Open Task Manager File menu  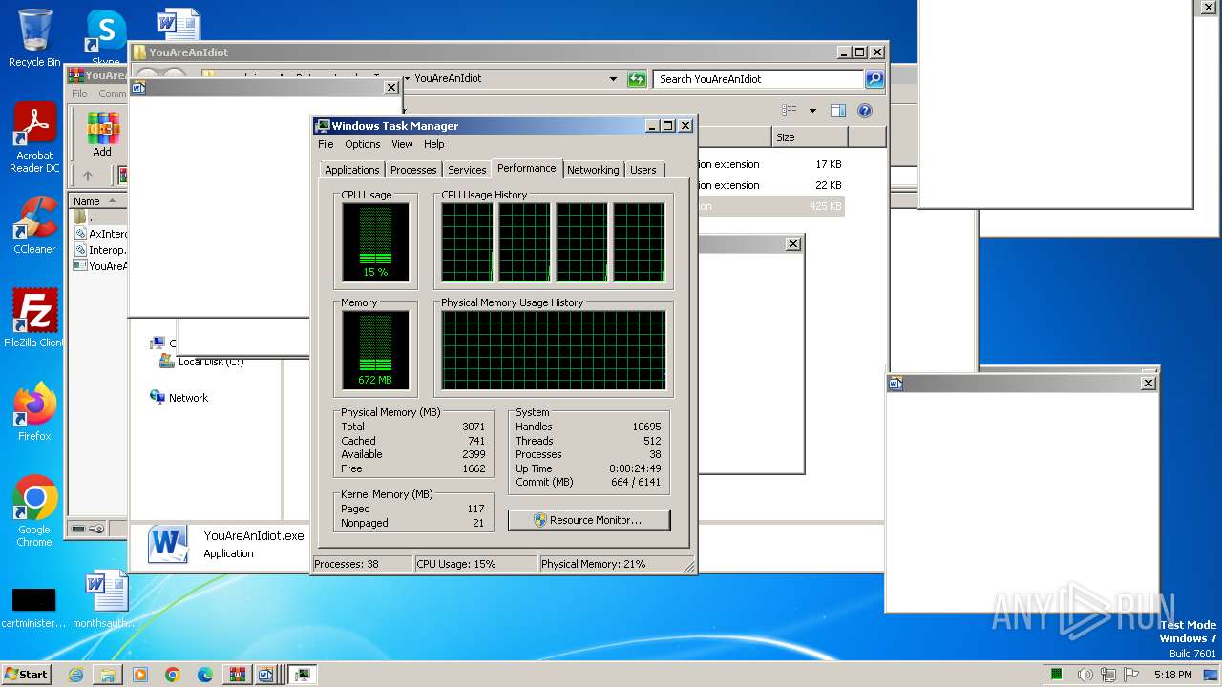pyautogui.click(x=326, y=144)
